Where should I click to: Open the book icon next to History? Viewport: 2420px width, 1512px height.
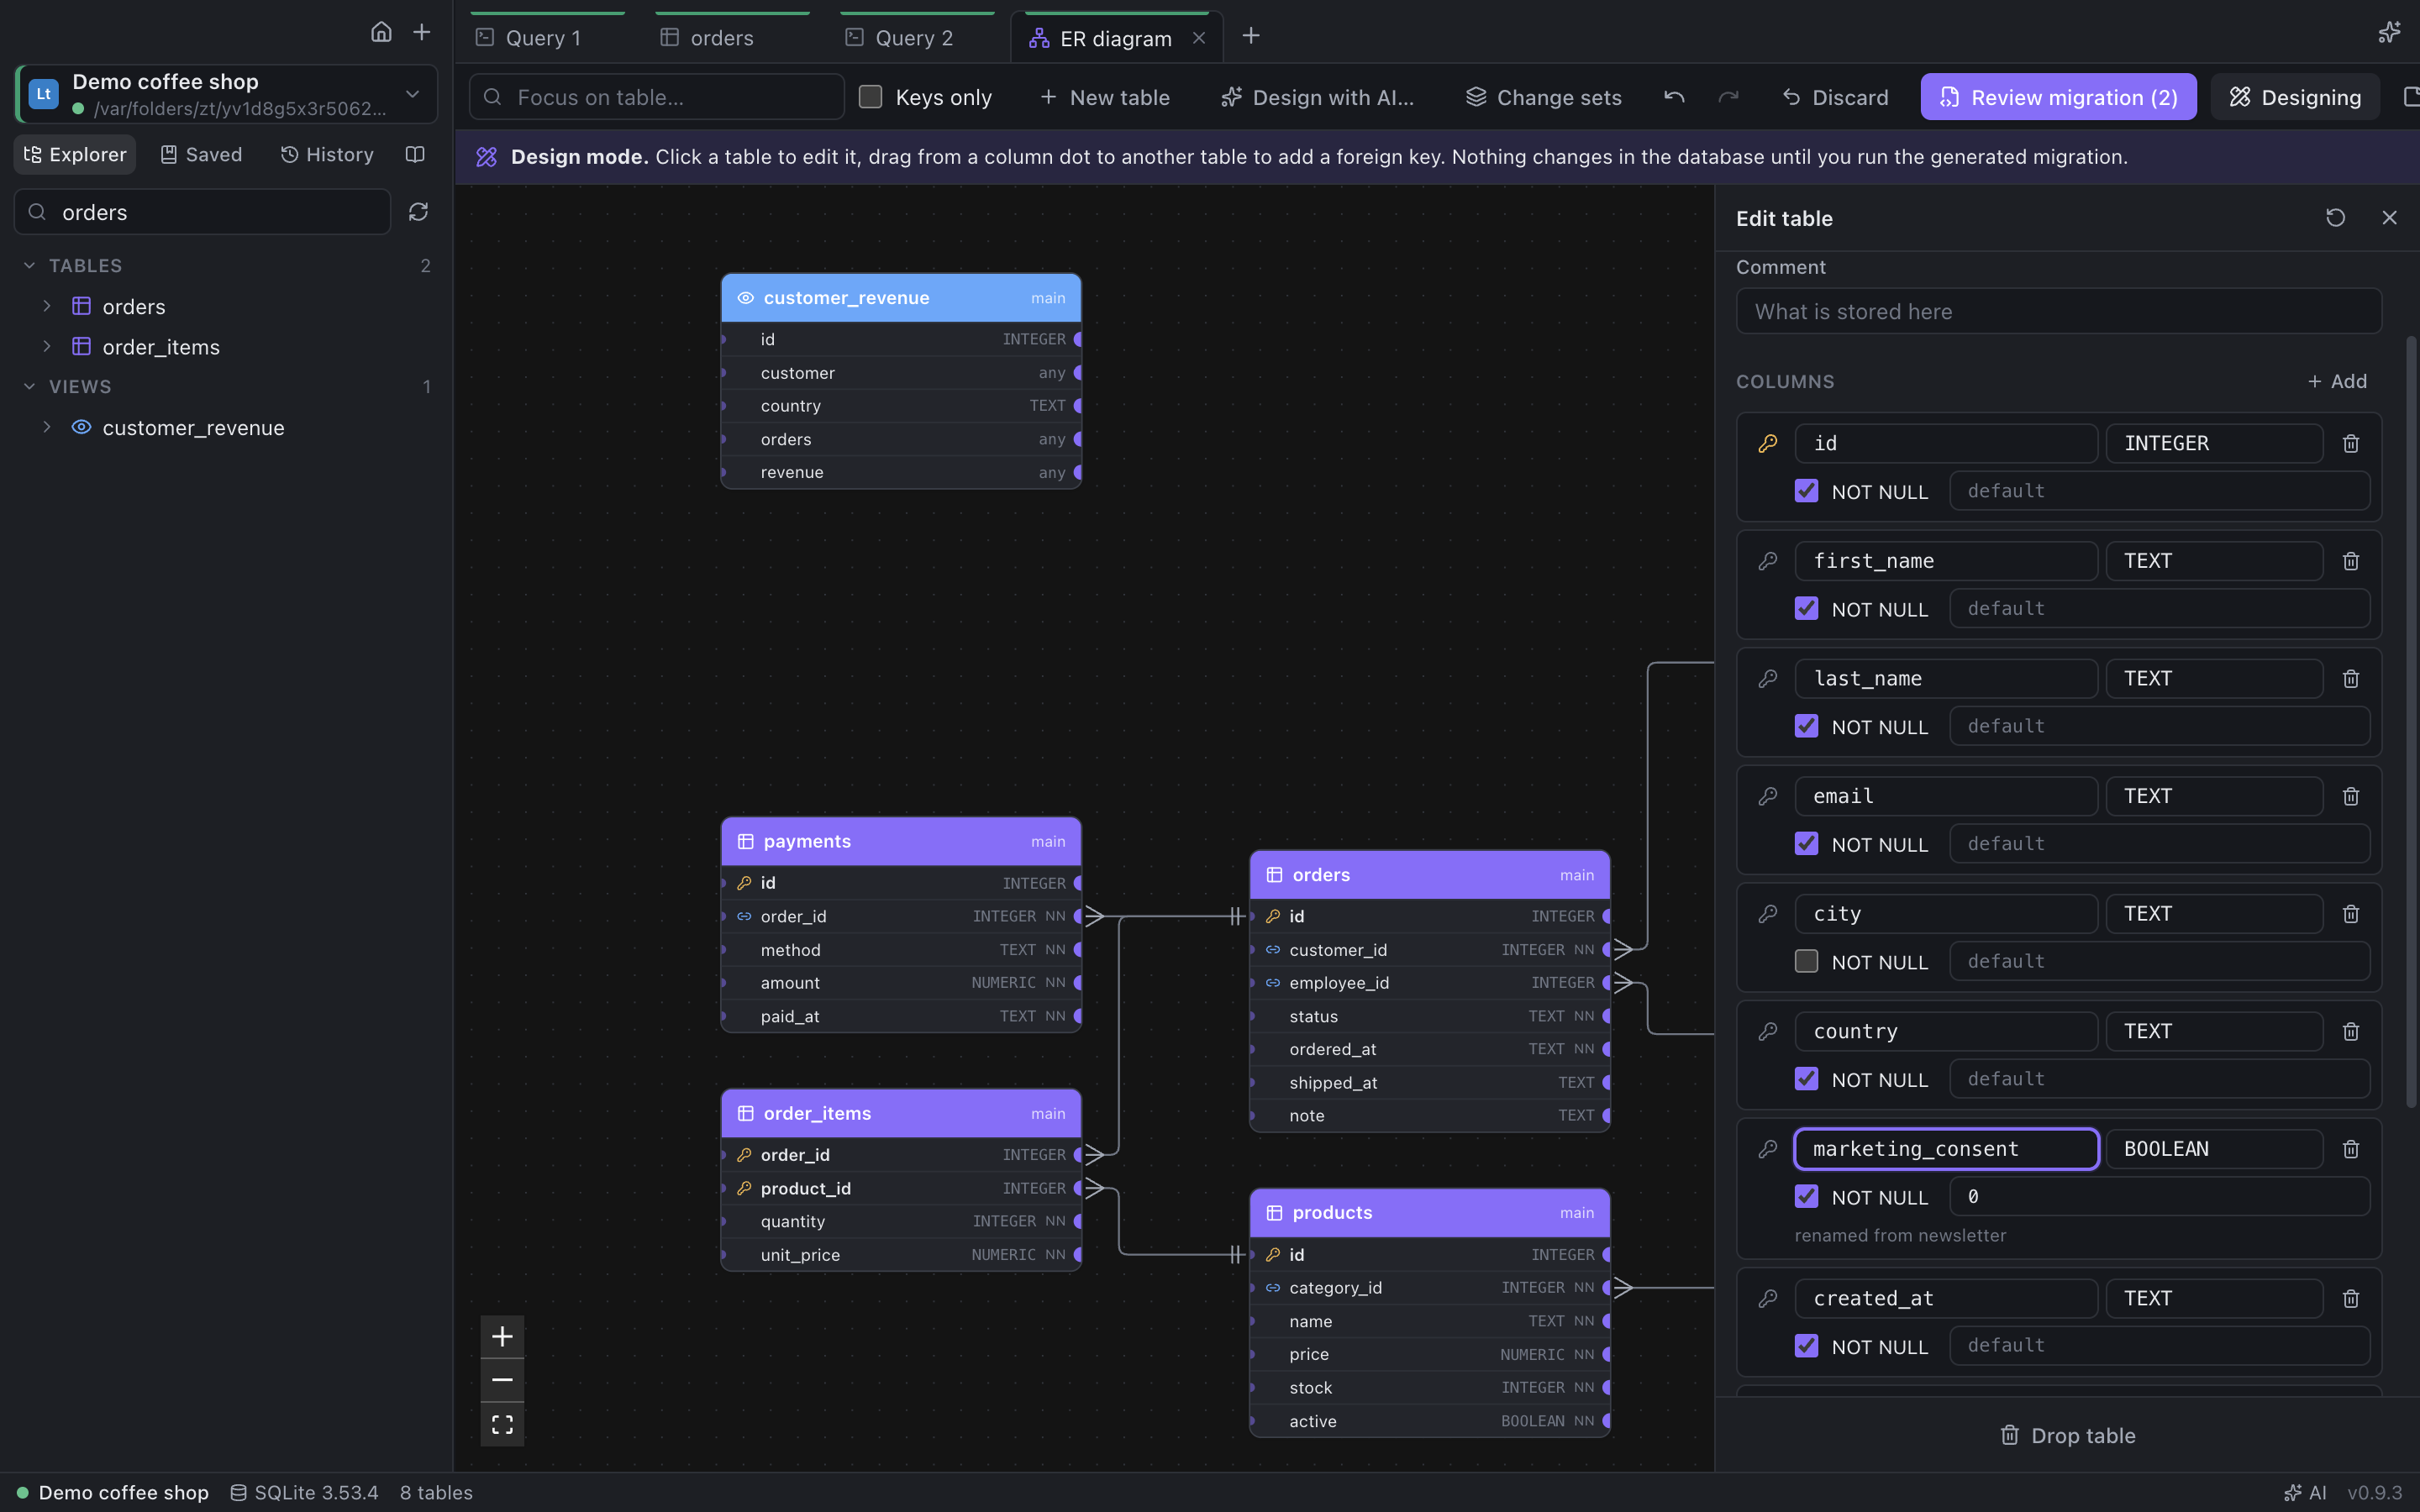click(x=415, y=154)
